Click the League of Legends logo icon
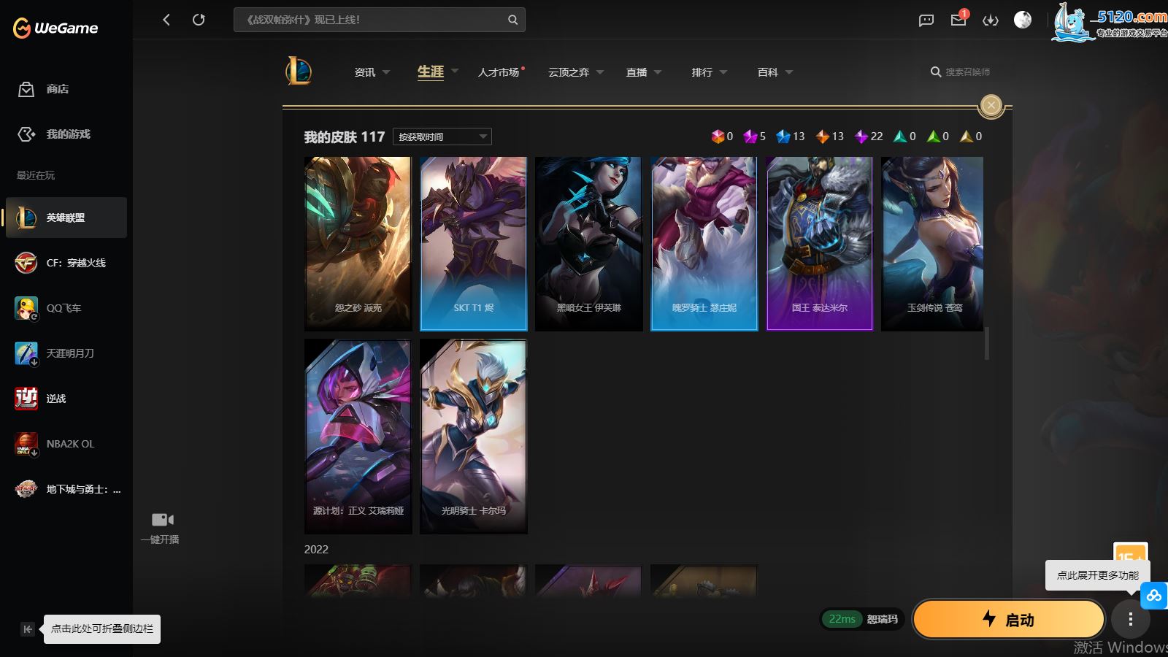Viewport: 1168px width, 657px height. coord(299,72)
